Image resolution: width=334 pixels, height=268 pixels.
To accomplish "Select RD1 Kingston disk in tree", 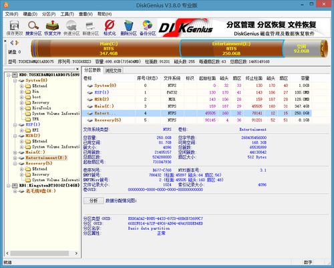I will tap(49, 185).
